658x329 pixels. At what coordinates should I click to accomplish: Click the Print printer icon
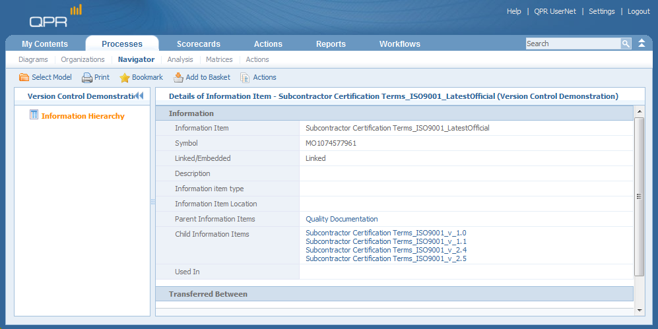click(x=87, y=78)
